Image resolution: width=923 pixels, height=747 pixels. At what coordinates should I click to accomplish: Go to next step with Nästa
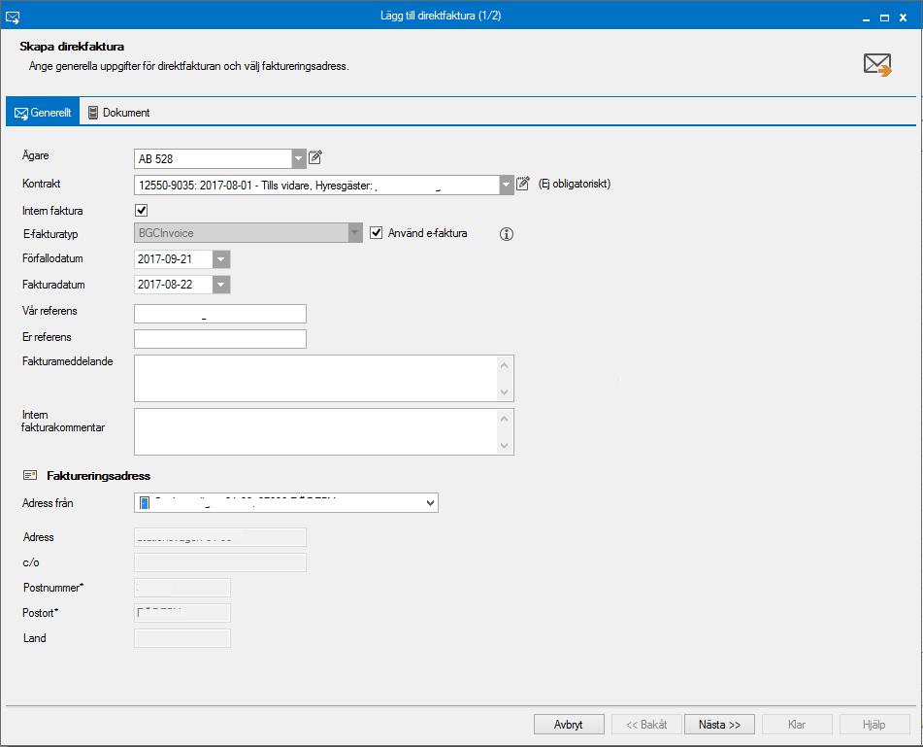point(719,725)
